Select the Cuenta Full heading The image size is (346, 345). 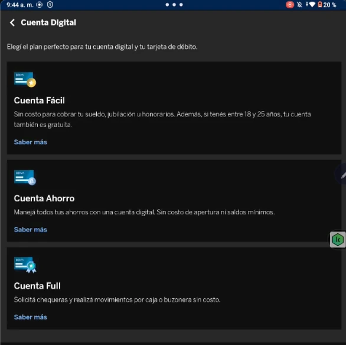37,286
